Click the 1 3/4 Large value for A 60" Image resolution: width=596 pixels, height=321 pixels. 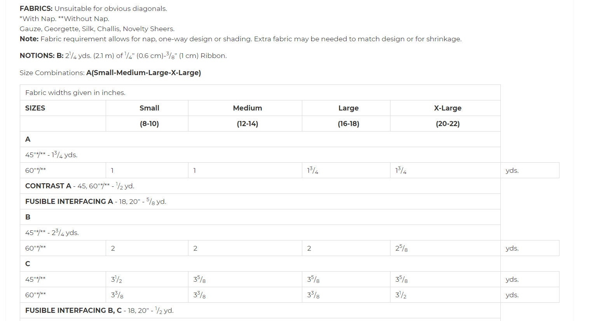tap(346, 170)
